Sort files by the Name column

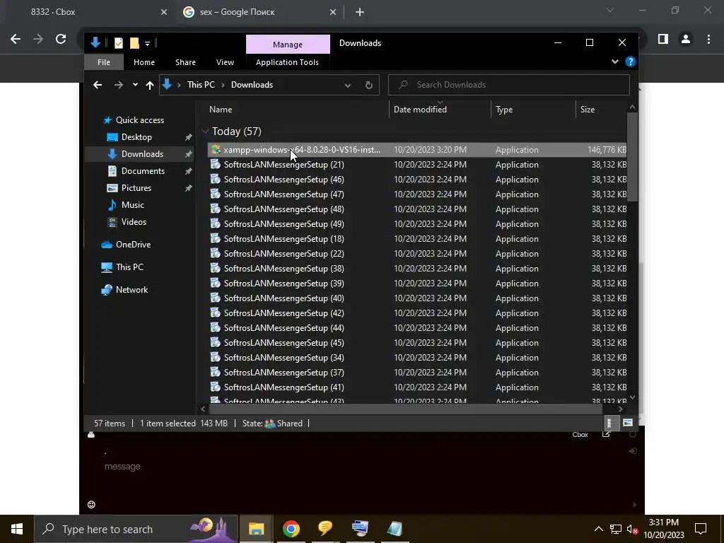click(221, 110)
